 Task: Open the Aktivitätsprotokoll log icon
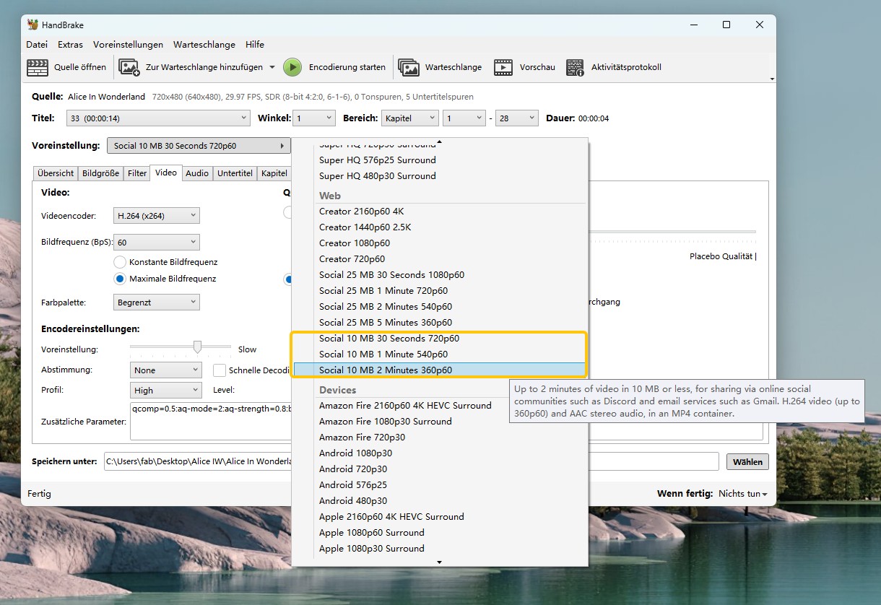tap(575, 67)
